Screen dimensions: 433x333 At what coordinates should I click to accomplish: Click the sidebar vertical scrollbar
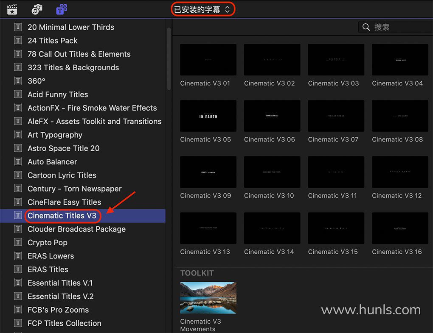(x=169, y=58)
